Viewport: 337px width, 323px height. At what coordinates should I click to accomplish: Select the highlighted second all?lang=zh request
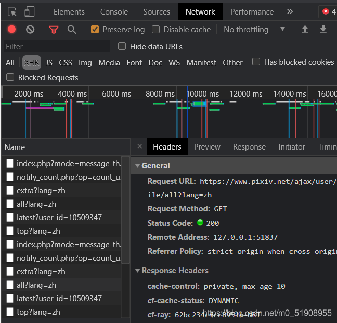[x=62, y=285]
